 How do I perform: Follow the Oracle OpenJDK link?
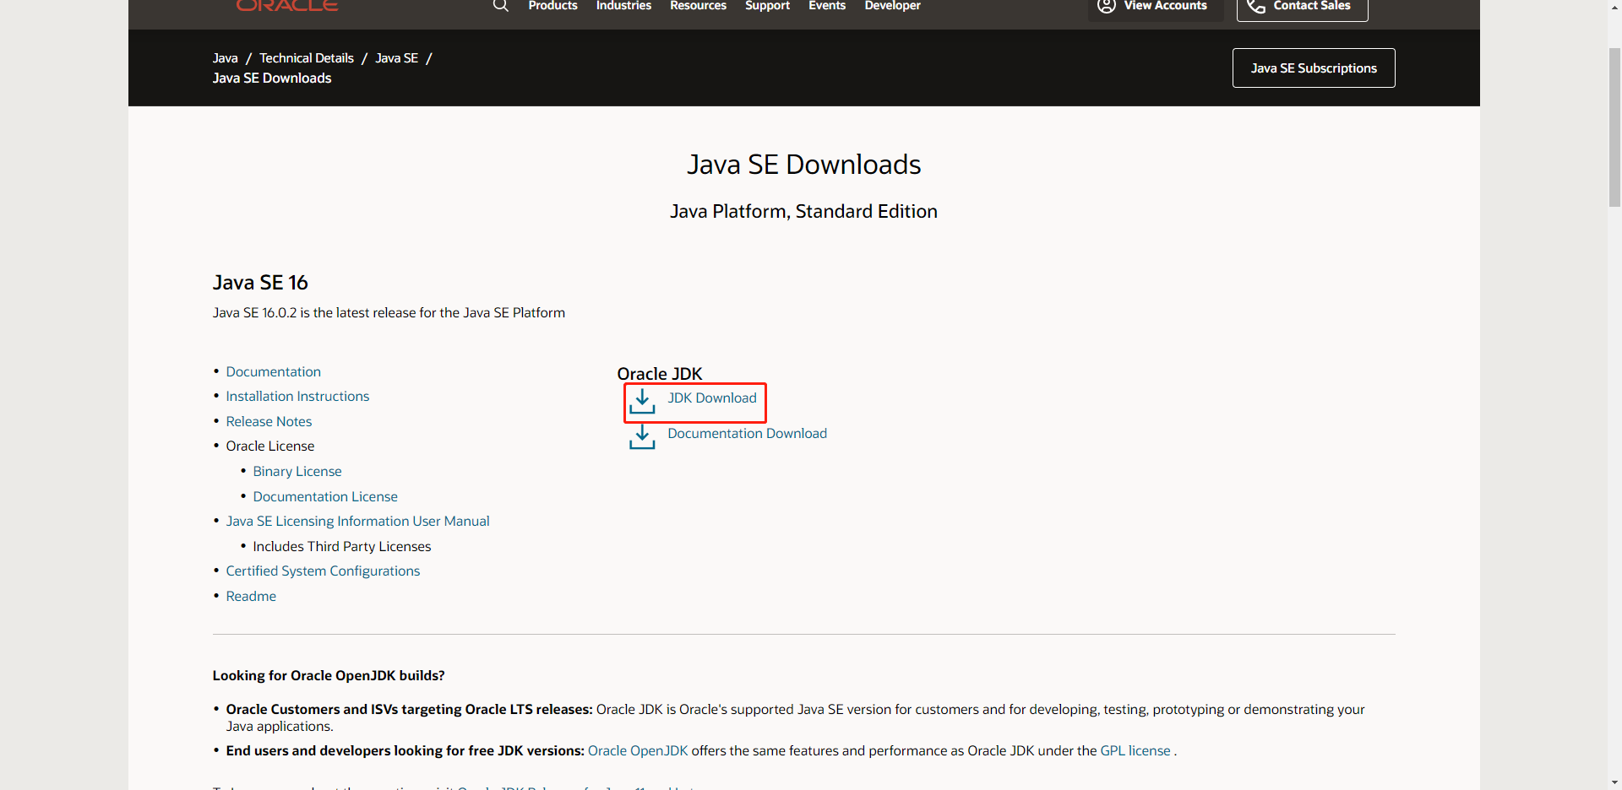[x=638, y=750]
